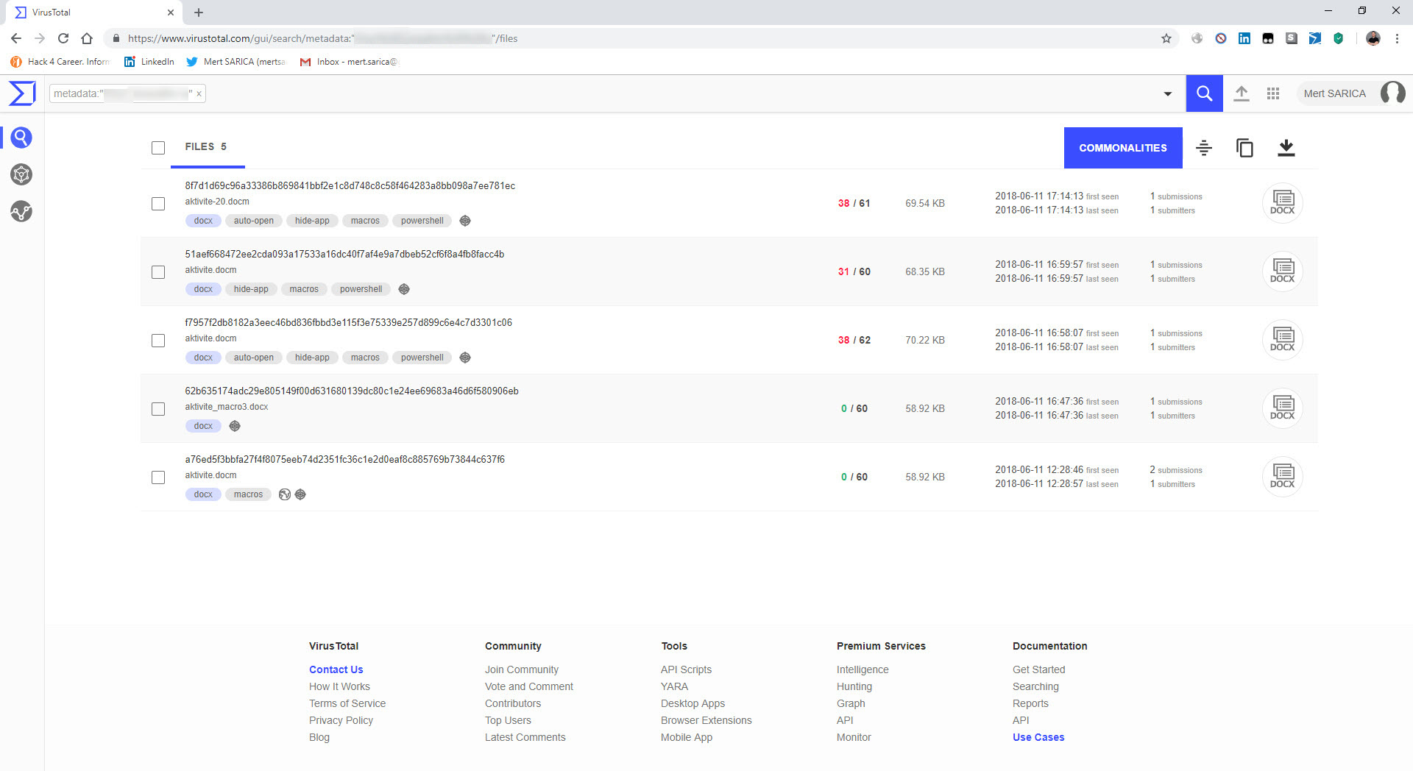
Task: Select the FILES 5 tab
Action: [x=206, y=147]
